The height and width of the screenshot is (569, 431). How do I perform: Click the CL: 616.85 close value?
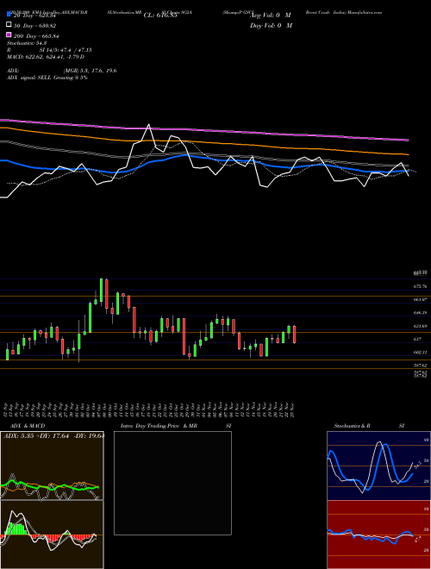coord(160,16)
